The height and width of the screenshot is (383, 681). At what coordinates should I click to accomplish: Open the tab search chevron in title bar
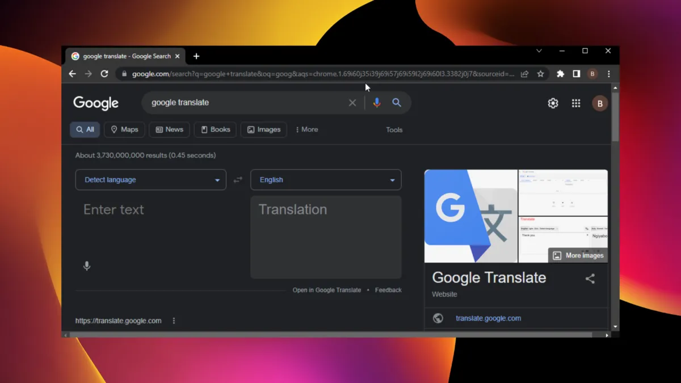tap(539, 51)
